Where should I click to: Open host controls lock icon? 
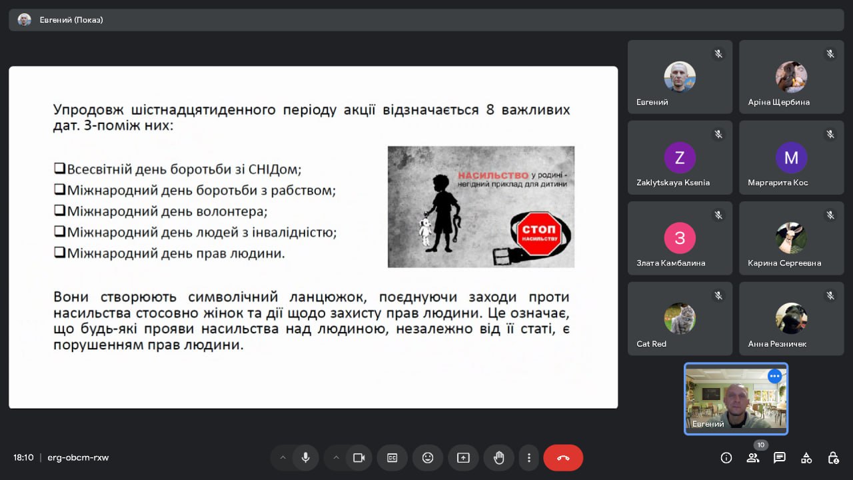click(x=833, y=458)
